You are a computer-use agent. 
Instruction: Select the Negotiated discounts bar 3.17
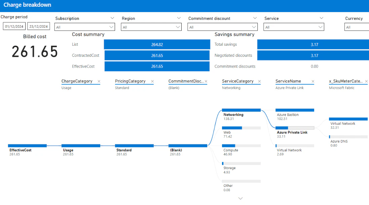pos(313,55)
